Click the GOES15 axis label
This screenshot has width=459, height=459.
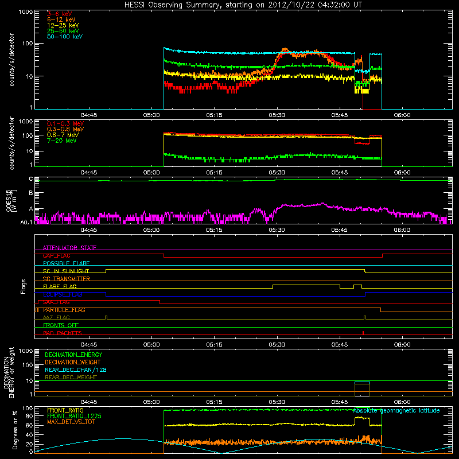click(11, 200)
